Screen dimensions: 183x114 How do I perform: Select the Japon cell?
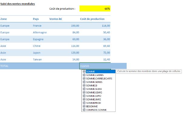[37, 53]
